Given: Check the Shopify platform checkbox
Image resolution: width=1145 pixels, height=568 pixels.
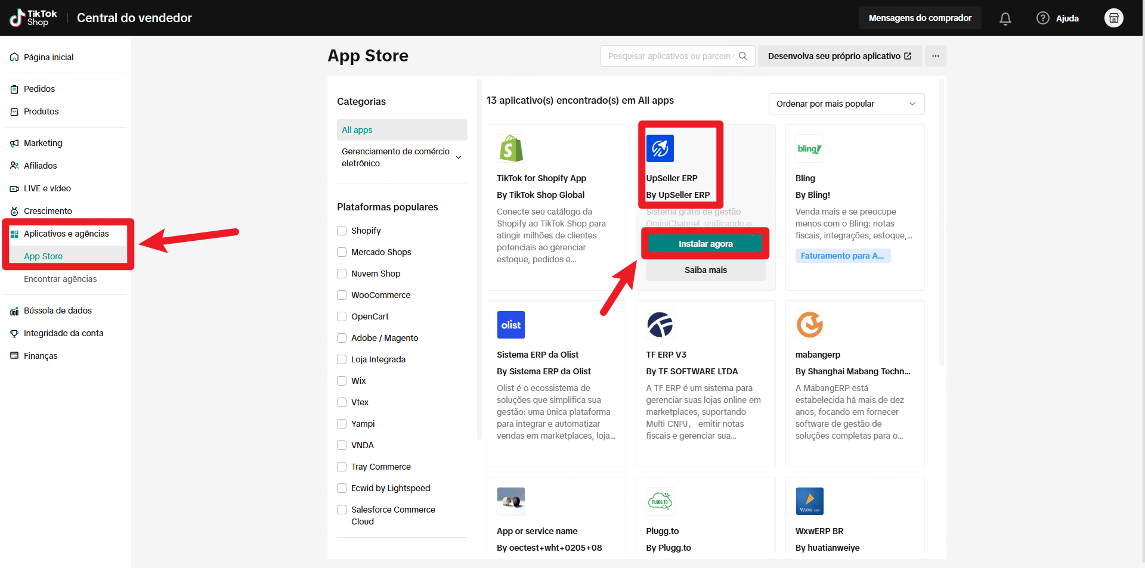Looking at the screenshot, I should (x=342, y=231).
